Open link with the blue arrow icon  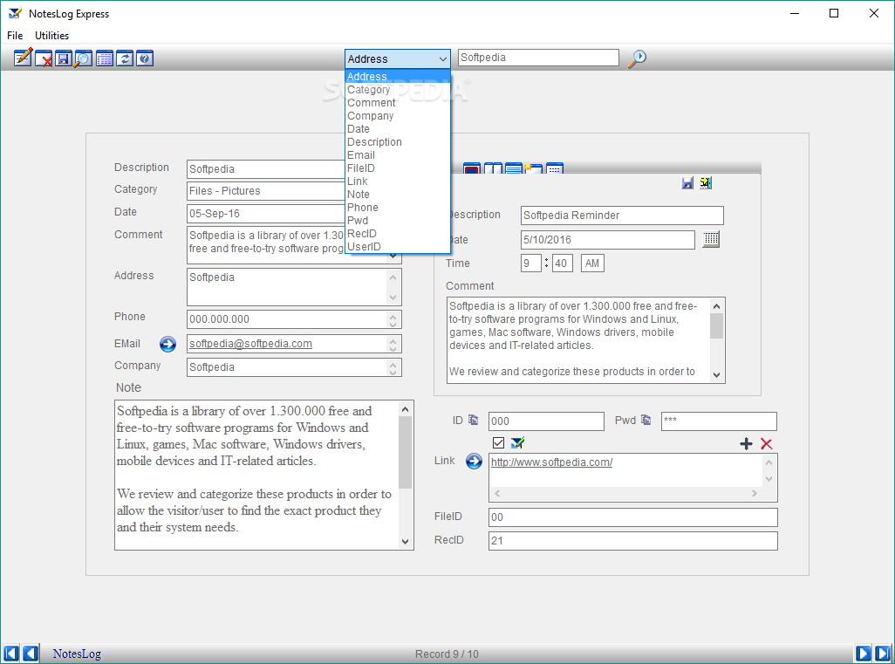point(474,461)
